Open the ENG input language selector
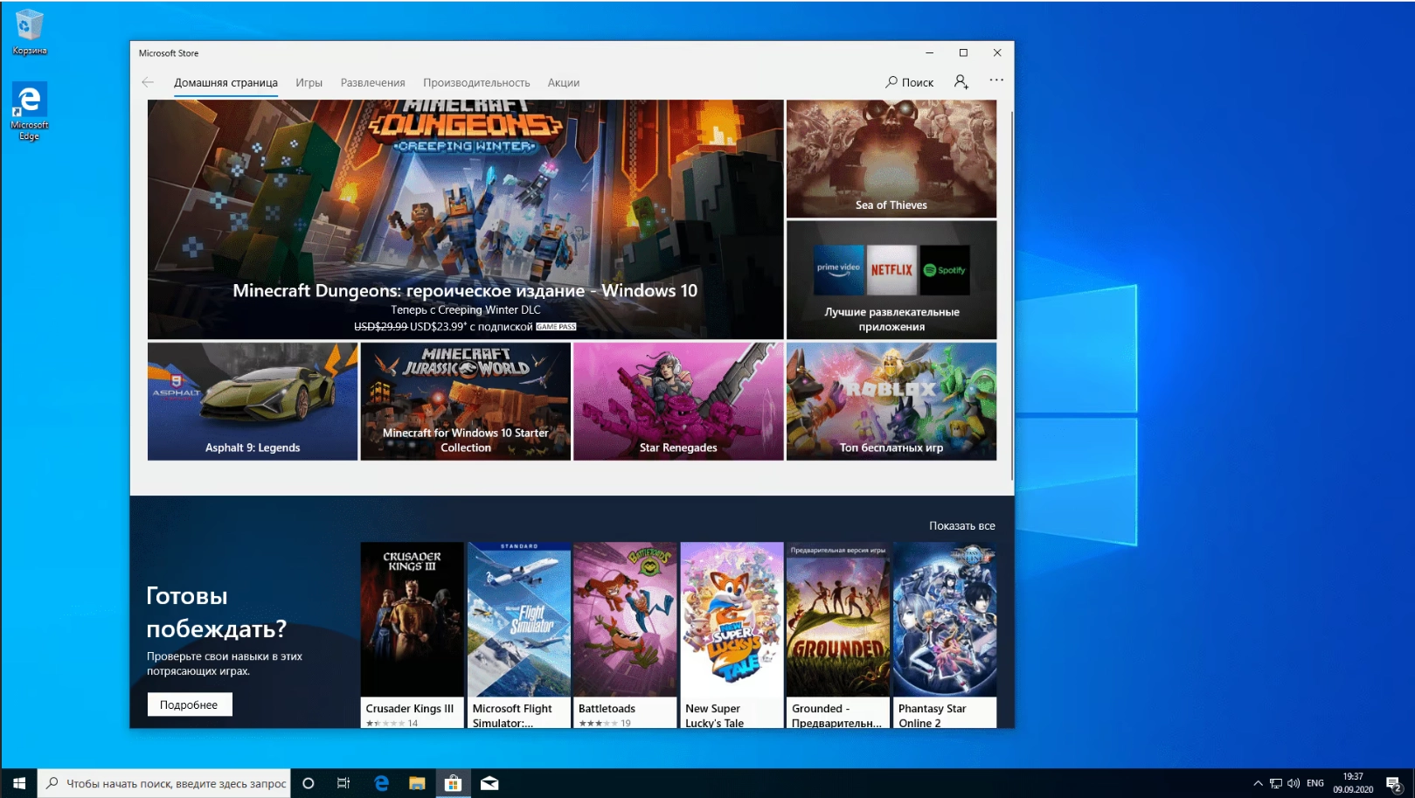1415x798 pixels. point(1314,783)
